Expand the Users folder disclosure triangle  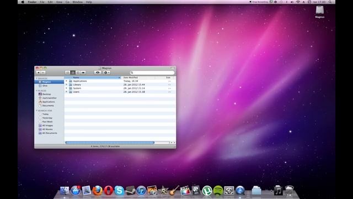[x=66, y=92]
